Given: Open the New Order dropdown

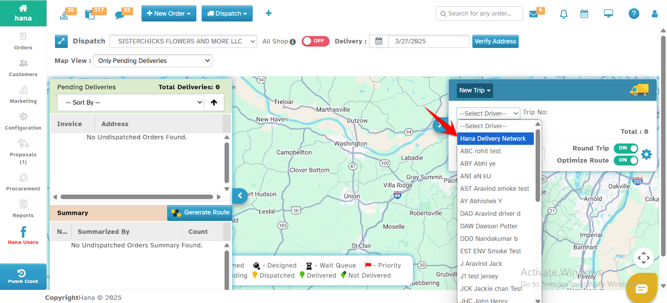Looking at the screenshot, I should pos(168,13).
